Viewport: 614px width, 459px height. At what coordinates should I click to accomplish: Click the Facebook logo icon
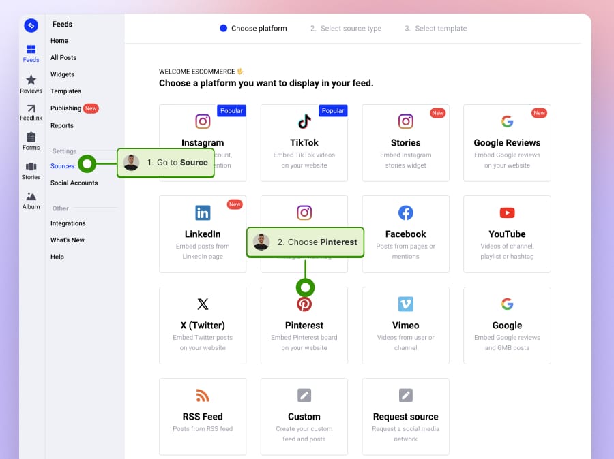[406, 212]
